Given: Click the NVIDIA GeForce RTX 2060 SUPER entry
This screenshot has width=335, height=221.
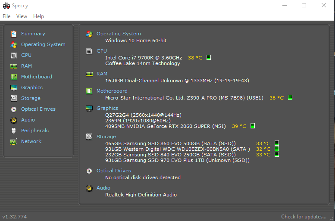Looking at the screenshot, I should coord(166,126).
